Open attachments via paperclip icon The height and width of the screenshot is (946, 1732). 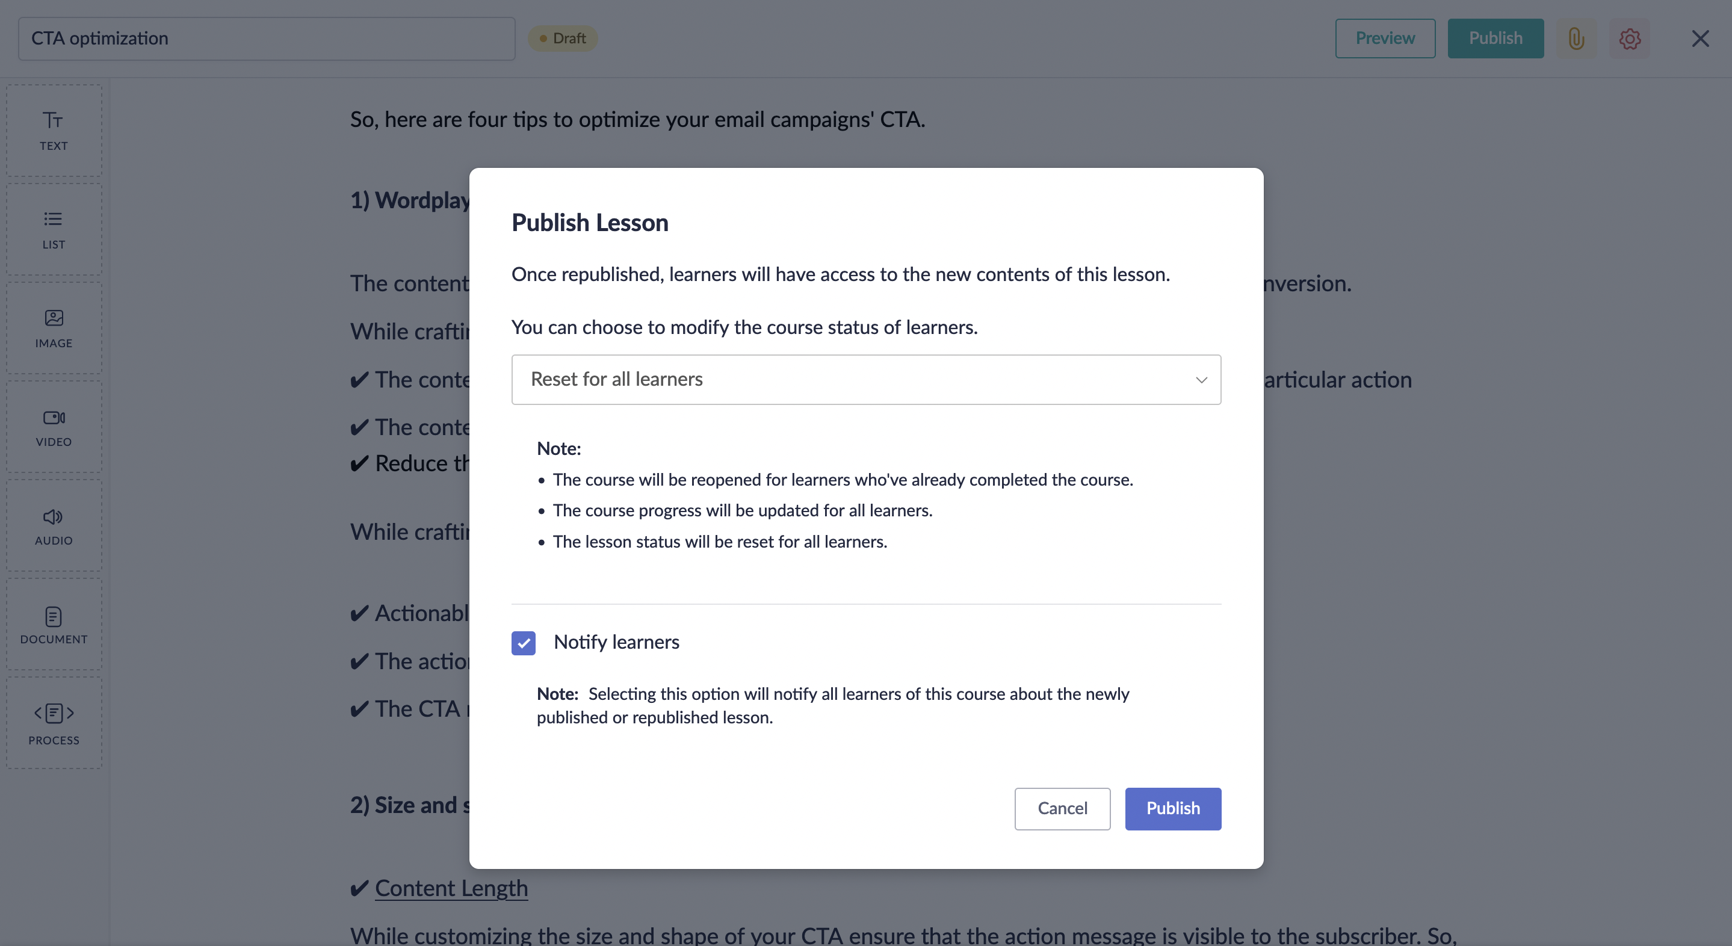(1576, 39)
